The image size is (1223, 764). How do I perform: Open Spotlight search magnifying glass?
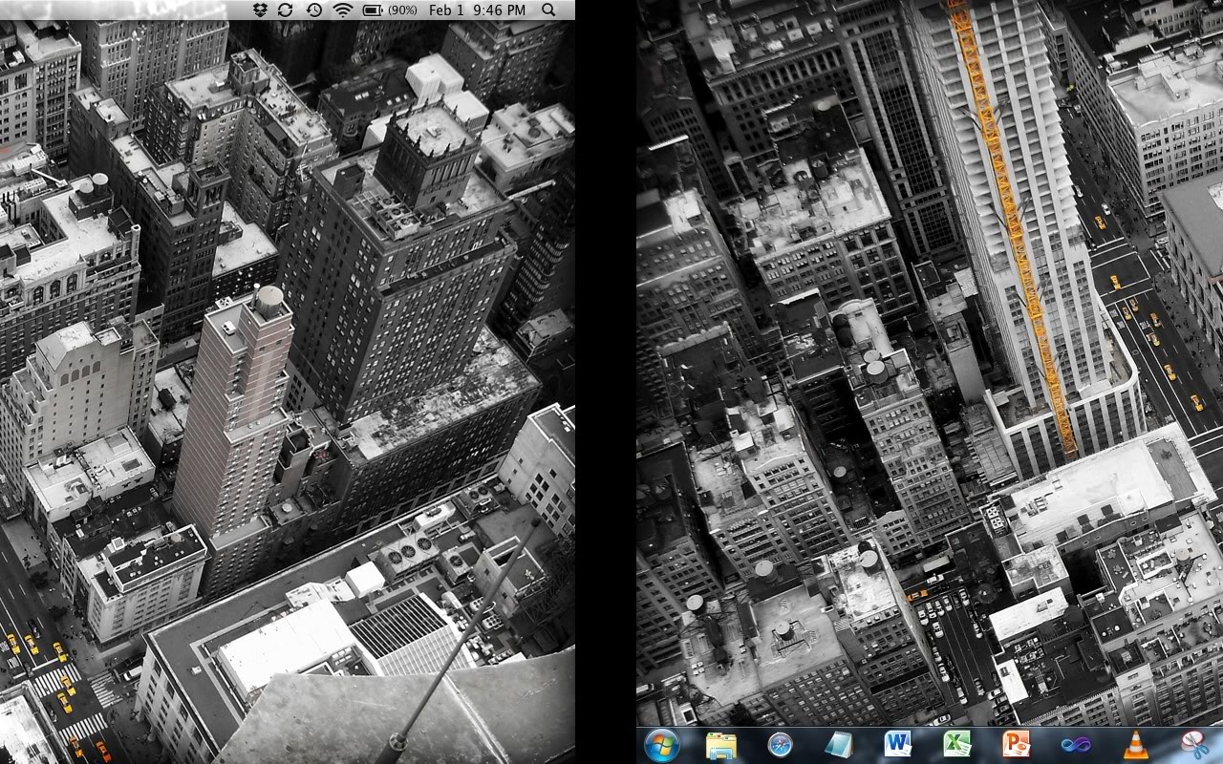548,10
